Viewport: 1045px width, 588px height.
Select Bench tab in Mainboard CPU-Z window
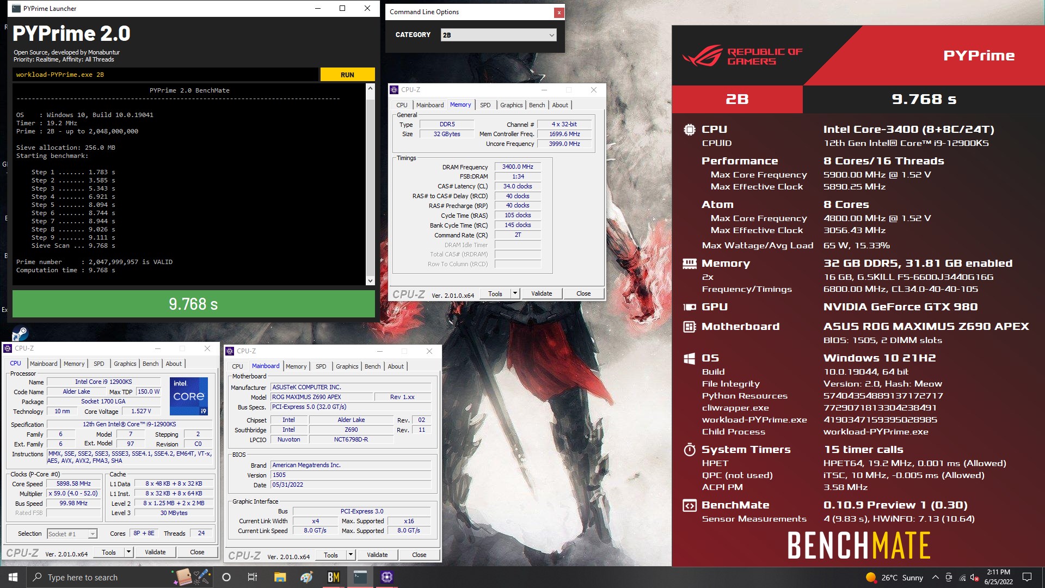point(372,366)
